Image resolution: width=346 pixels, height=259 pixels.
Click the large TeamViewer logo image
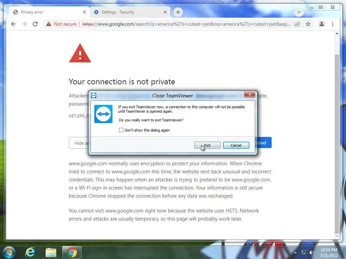click(x=103, y=114)
